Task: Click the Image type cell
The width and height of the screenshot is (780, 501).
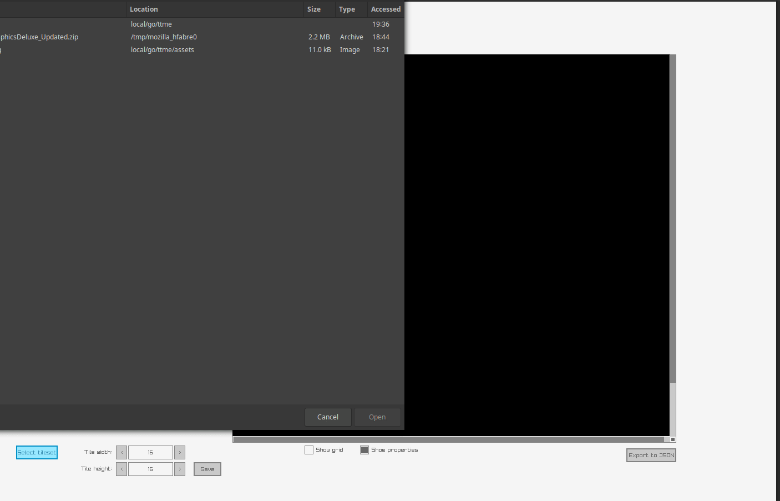Action: 350,50
